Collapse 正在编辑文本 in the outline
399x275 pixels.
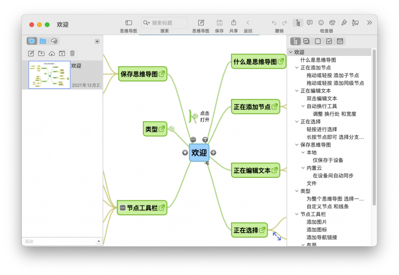tap(297, 91)
